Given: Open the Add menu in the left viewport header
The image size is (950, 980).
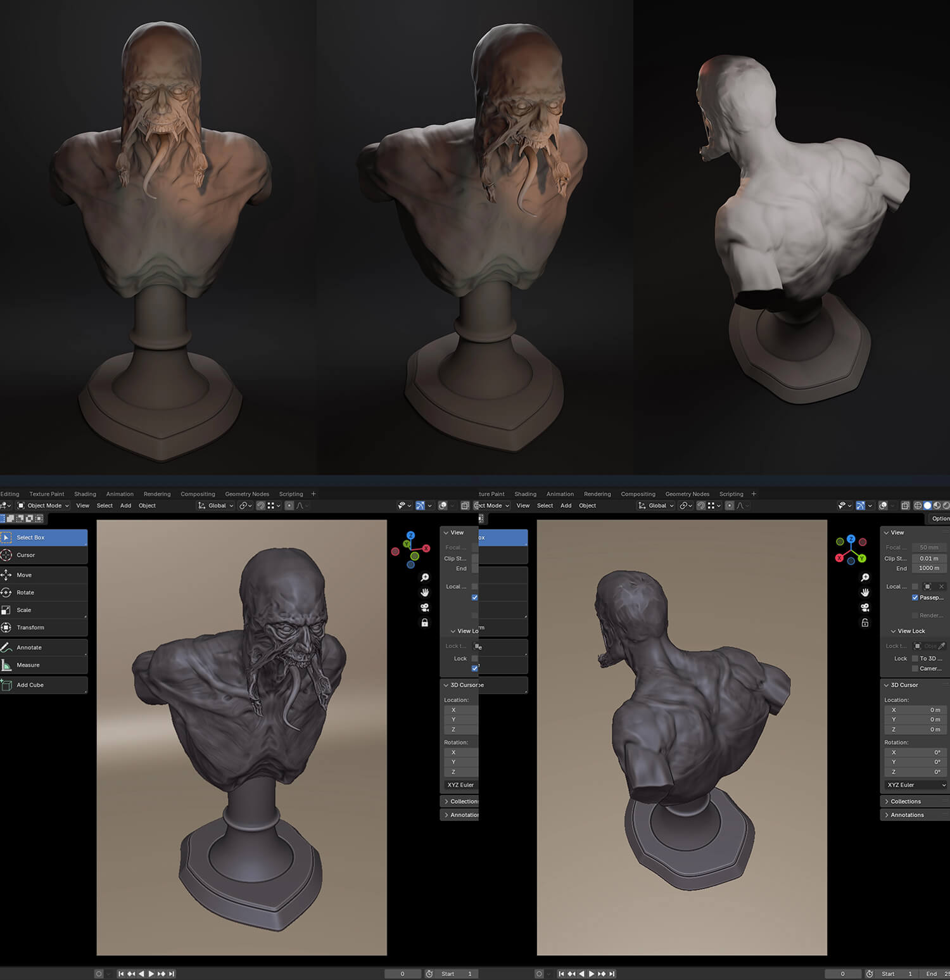Looking at the screenshot, I should pyautogui.click(x=125, y=506).
